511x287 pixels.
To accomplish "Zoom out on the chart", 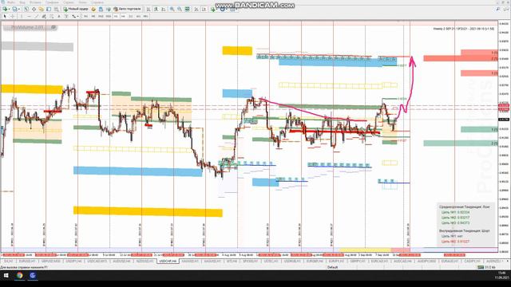I will pos(180,9).
